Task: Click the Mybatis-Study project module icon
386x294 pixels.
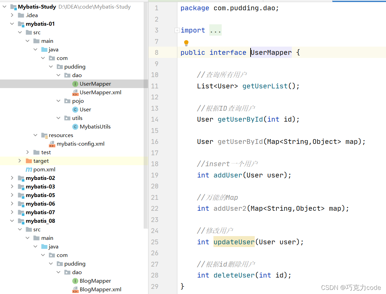Action: [13, 7]
